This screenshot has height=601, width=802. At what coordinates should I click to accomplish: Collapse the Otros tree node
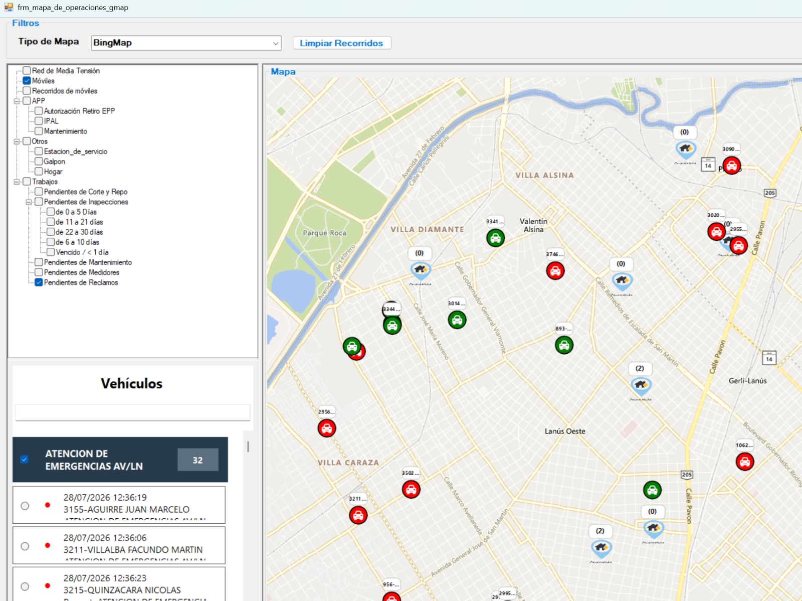pos(17,141)
